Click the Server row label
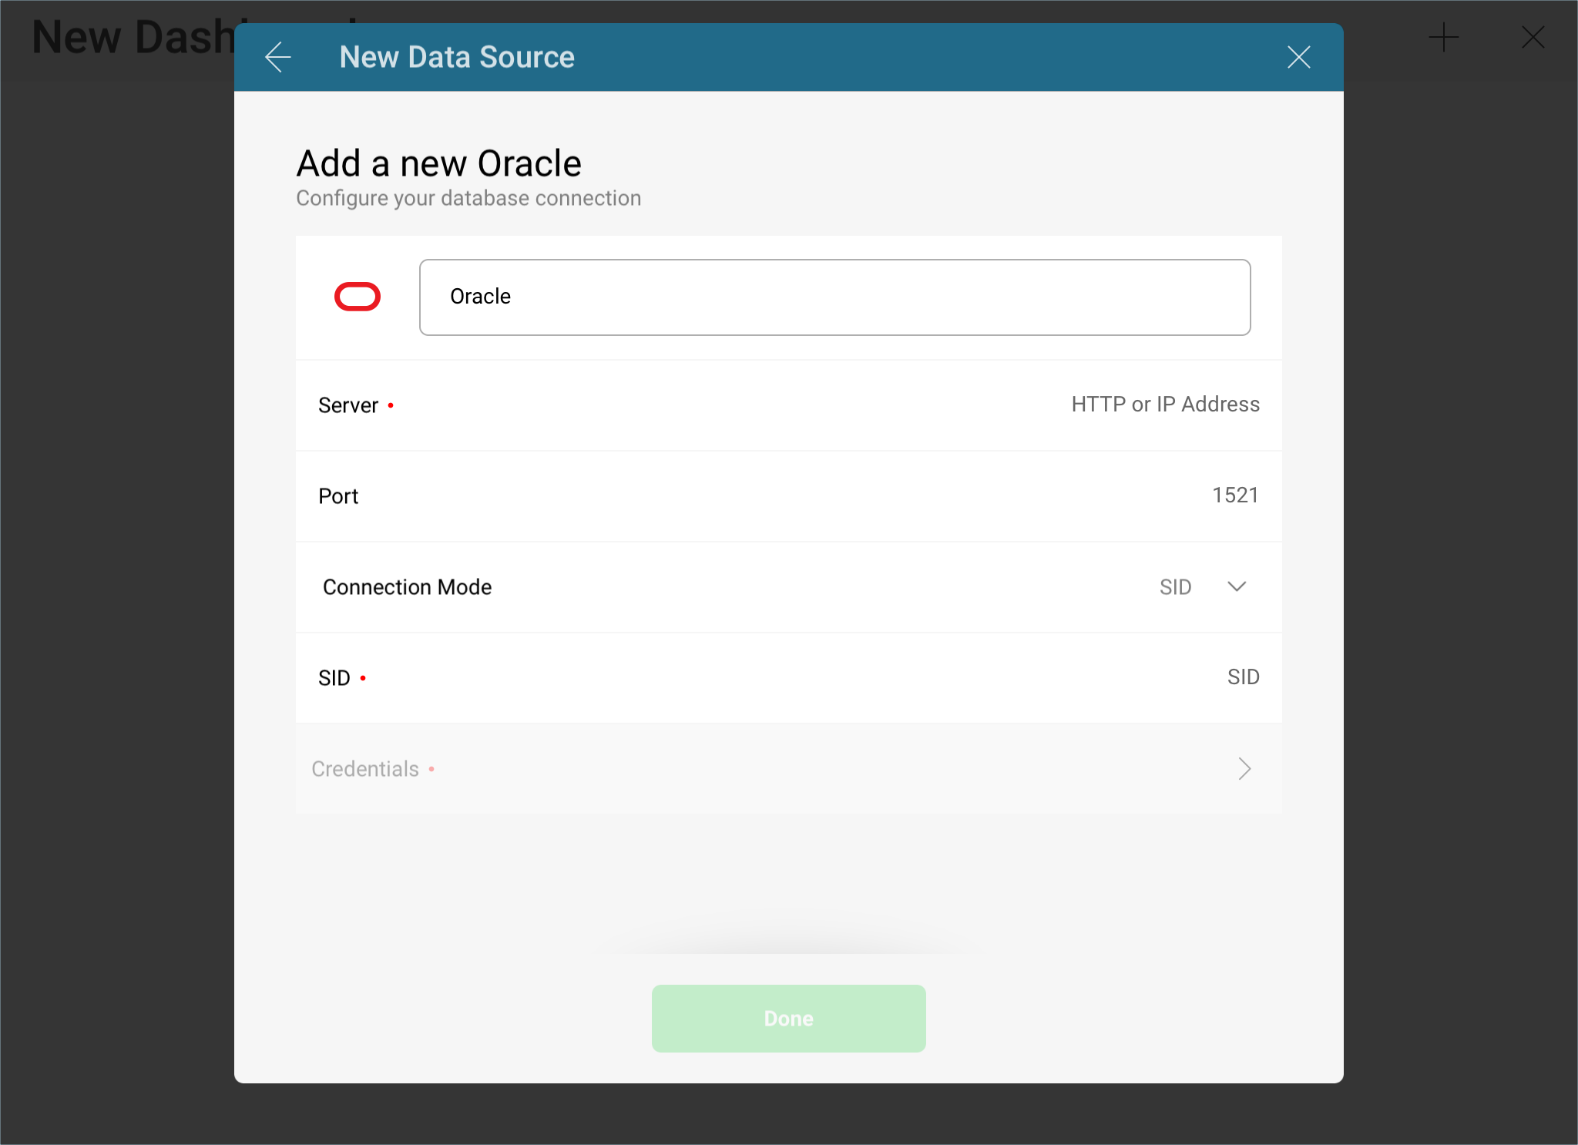The image size is (1578, 1145). pyautogui.click(x=348, y=405)
